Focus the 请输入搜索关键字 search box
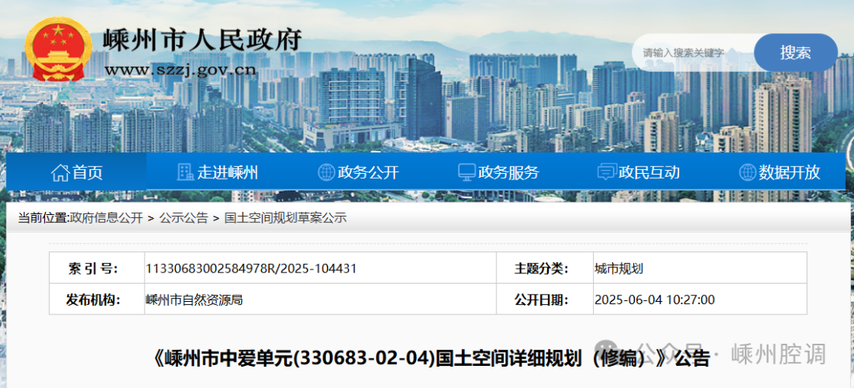Screen dimensions: 854x388 coord(692,53)
